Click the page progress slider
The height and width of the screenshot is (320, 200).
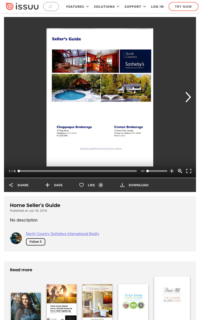click(77, 171)
